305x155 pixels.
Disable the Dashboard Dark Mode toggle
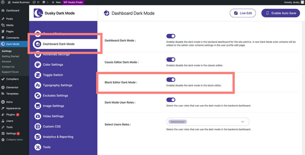[x=171, y=36]
